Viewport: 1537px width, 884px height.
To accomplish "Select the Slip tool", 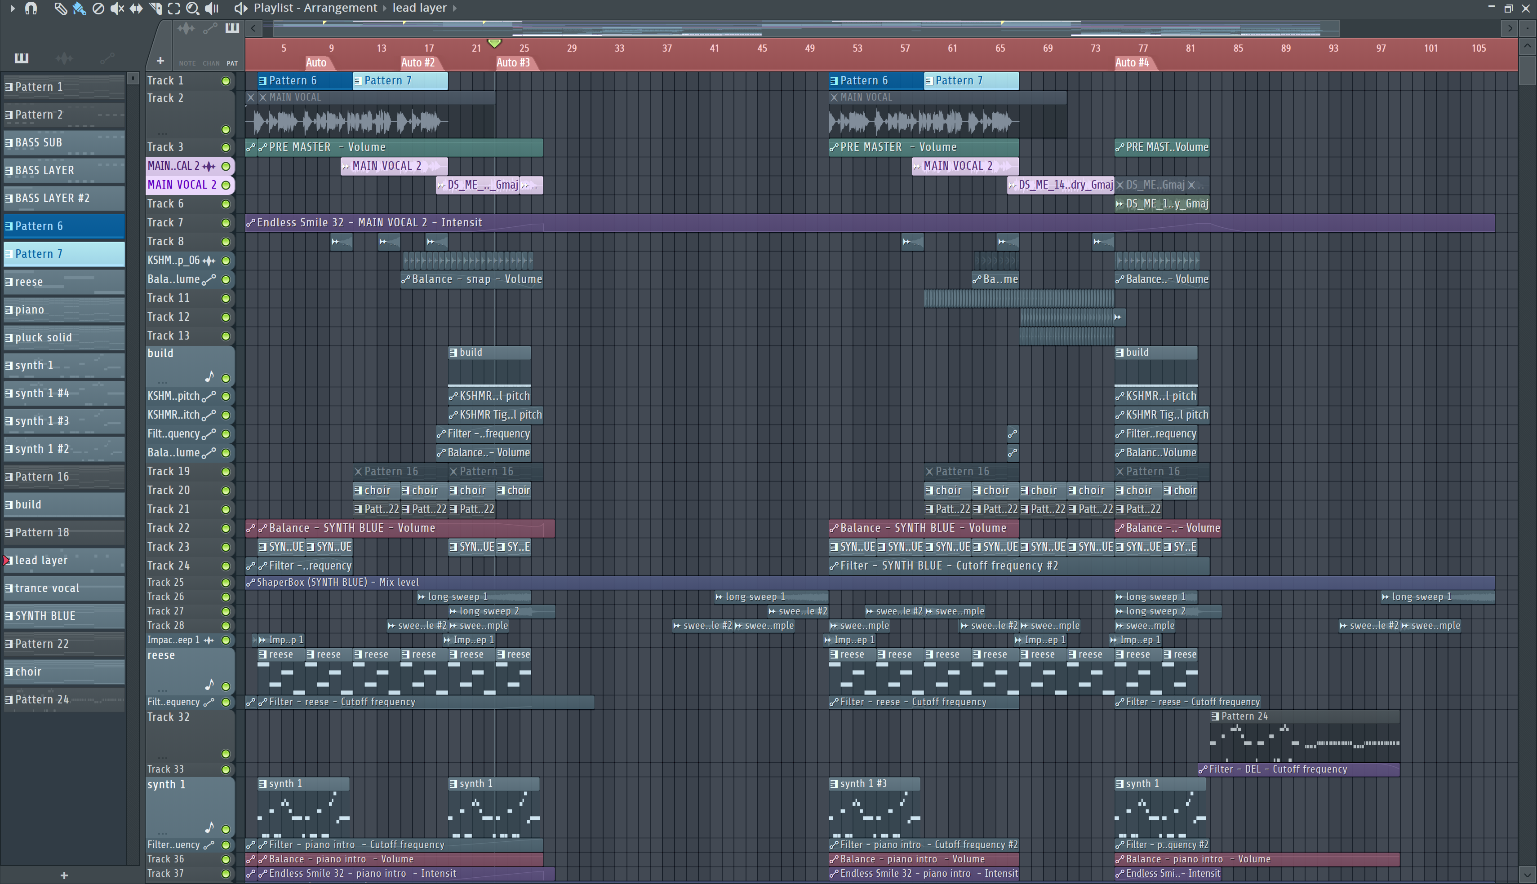I will [136, 8].
